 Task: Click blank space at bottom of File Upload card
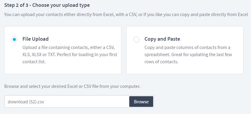tap(63, 69)
